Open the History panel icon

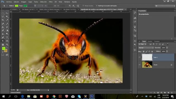135,13
